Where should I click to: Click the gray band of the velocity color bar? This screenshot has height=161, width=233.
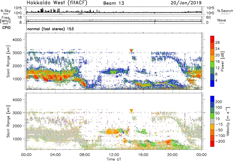[x=212, y=121]
